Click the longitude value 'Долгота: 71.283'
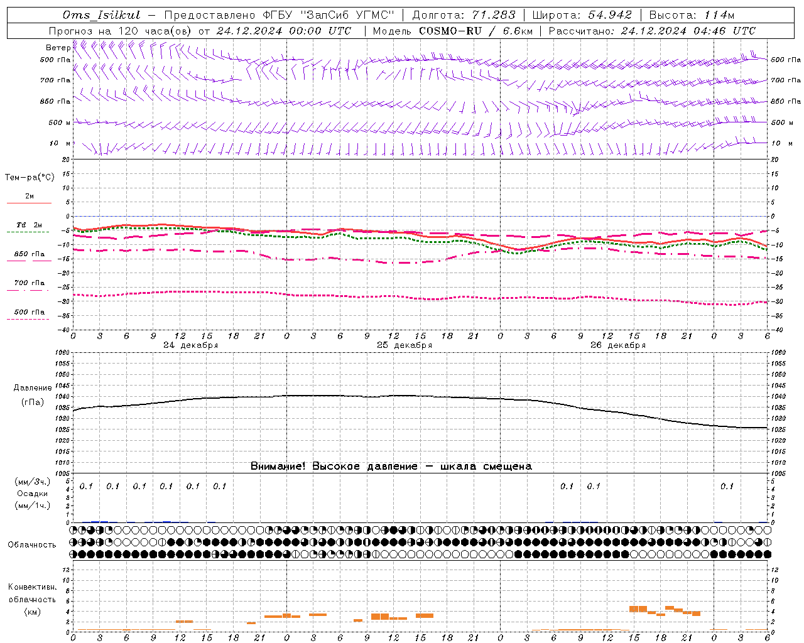Image resolution: width=804 pixels, height=643 pixels. coord(464,15)
